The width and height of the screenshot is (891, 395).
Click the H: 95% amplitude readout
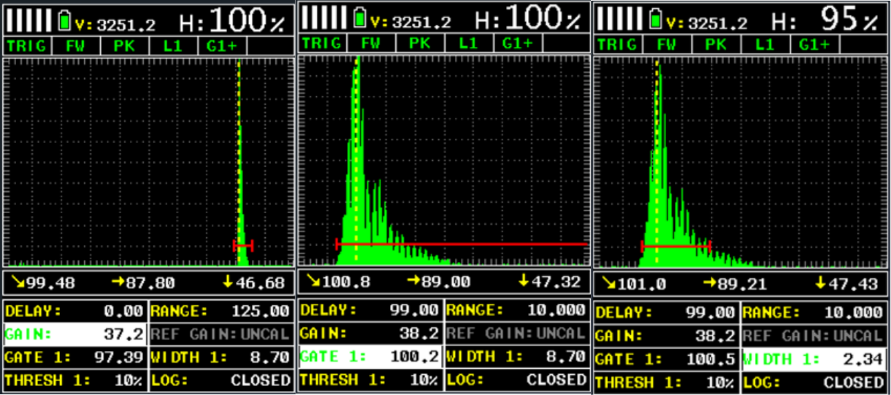point(827,21)
